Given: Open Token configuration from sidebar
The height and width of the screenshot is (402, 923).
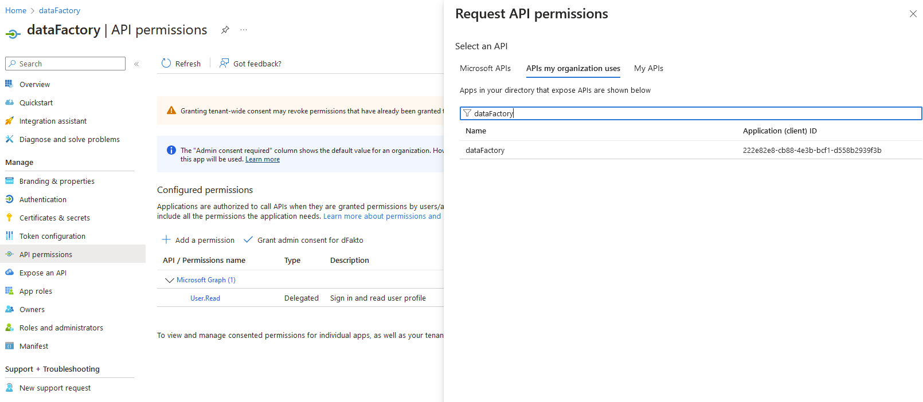Looking at the screenshot, I should [52, 236].
